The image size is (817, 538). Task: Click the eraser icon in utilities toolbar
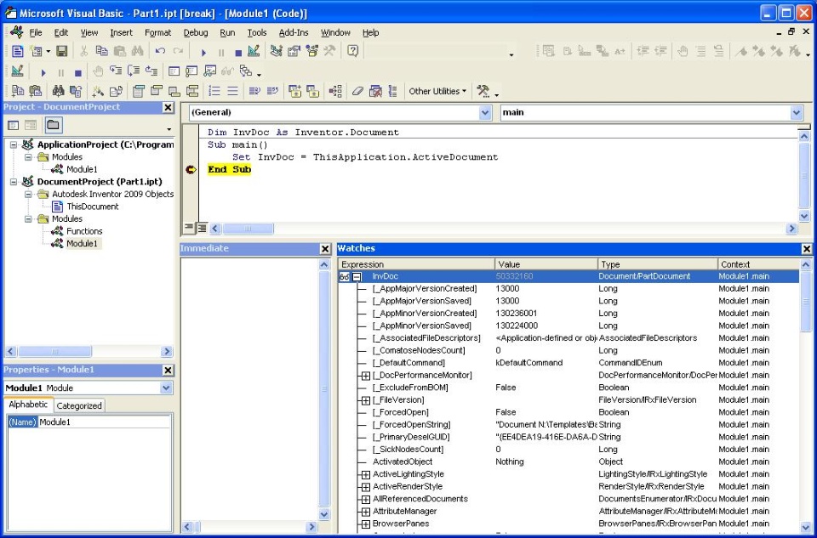[x=357, y=91]
